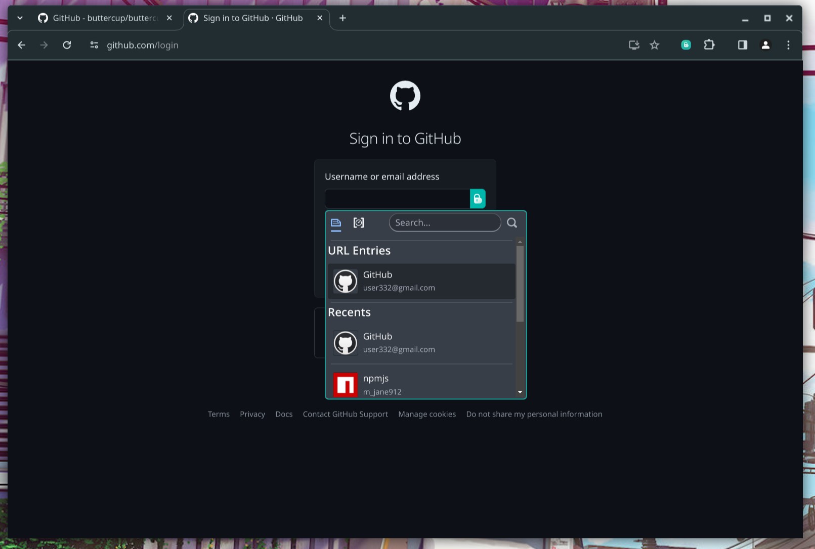Click the Buttercup lock button in username field
Screen dimensions: 815x549
pos(478,199)
